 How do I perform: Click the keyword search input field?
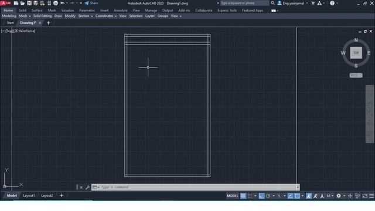[x=244, y=3]
